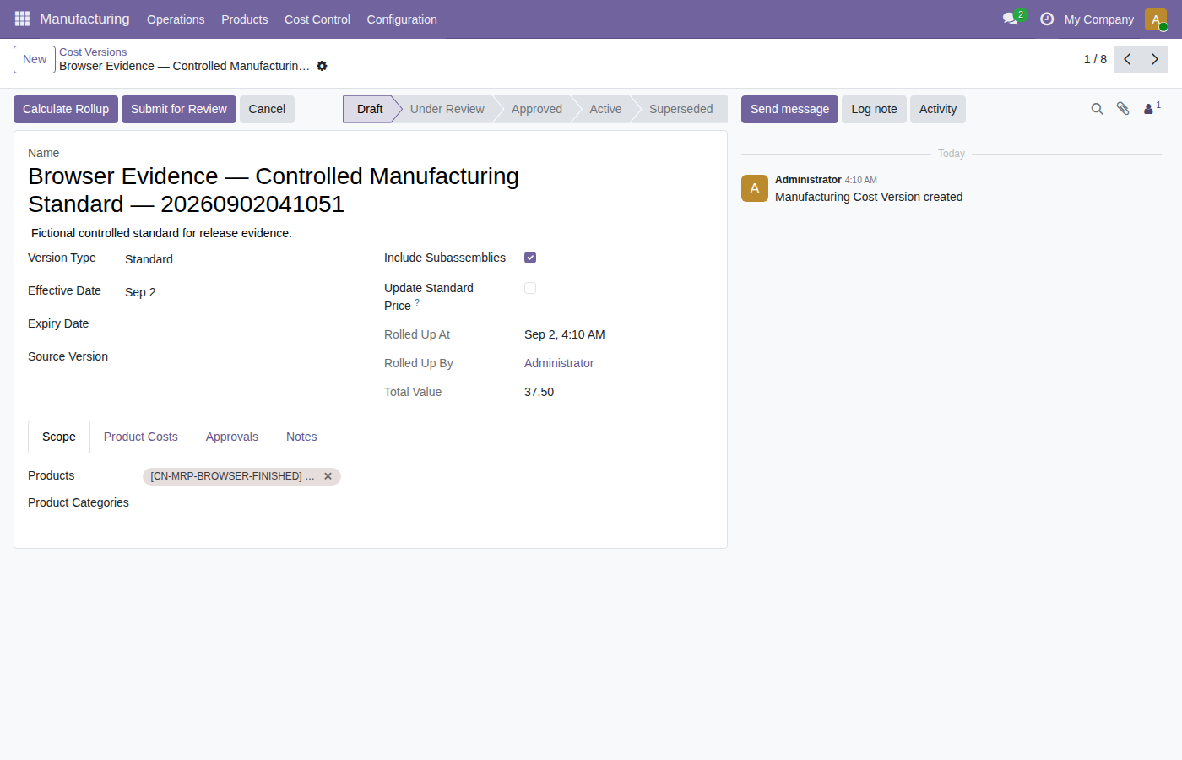Click the gear actions icon near breadcrumb

click(322, 66)
